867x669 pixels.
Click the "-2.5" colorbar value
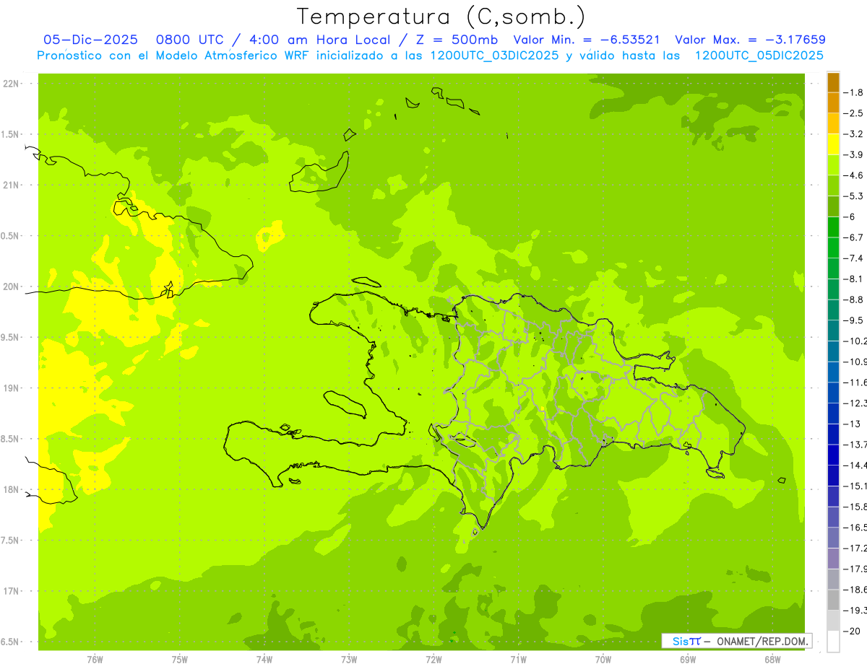pos(853,113)
